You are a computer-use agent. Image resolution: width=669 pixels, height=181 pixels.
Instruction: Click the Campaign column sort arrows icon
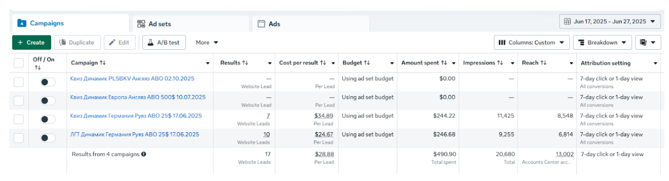(x=103, y=63)
